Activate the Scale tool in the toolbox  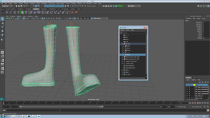[2, 39]
